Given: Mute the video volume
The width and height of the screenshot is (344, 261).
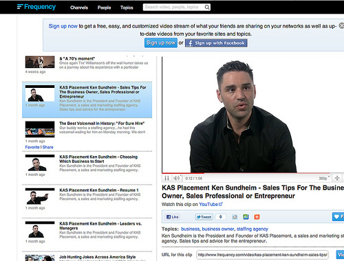Looking at the screenshot, I should (177, 178).
